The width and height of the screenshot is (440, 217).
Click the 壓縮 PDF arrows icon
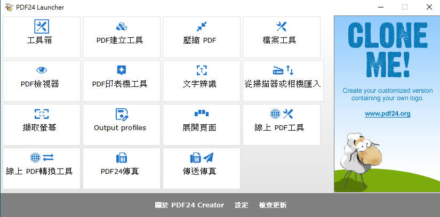(202, 27)
